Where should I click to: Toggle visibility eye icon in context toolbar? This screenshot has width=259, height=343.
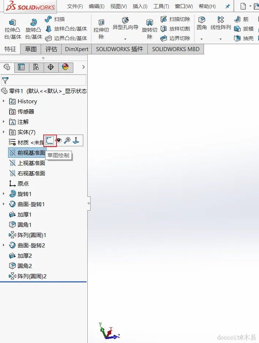point(59,140)
